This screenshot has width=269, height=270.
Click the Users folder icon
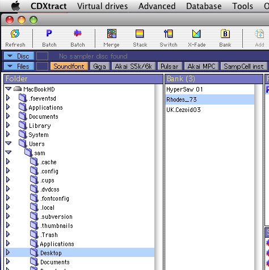(23, 143)
